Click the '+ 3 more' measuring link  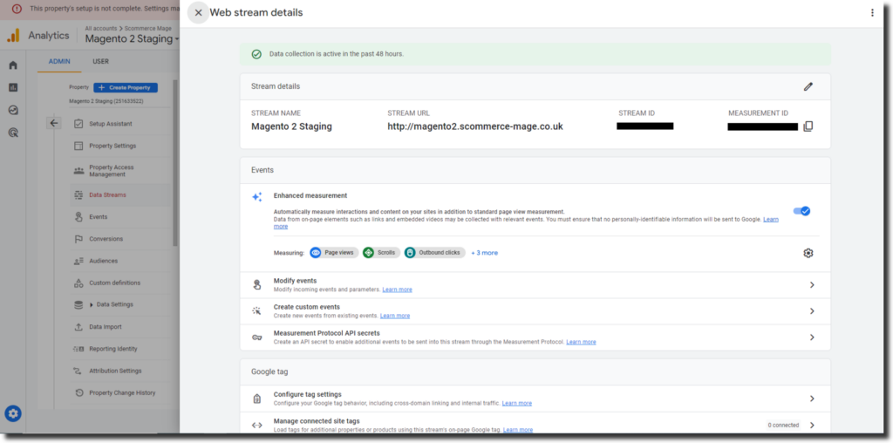click(x=484, y=253)
